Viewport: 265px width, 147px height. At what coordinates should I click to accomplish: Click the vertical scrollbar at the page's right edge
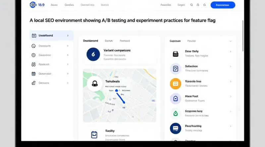[243, 36]
